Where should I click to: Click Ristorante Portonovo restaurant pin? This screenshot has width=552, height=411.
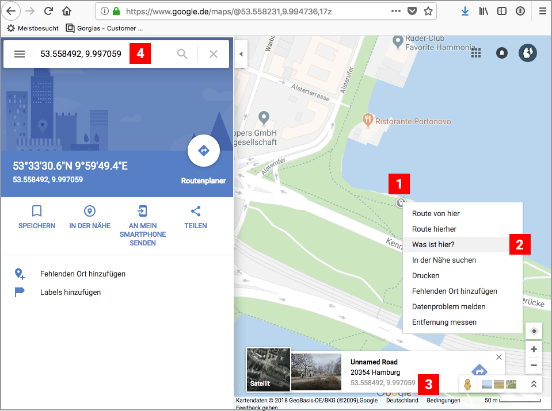pyautogui.click(x=368, y=120)
